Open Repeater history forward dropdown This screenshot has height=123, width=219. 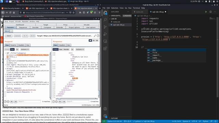[x=33, y=36]
